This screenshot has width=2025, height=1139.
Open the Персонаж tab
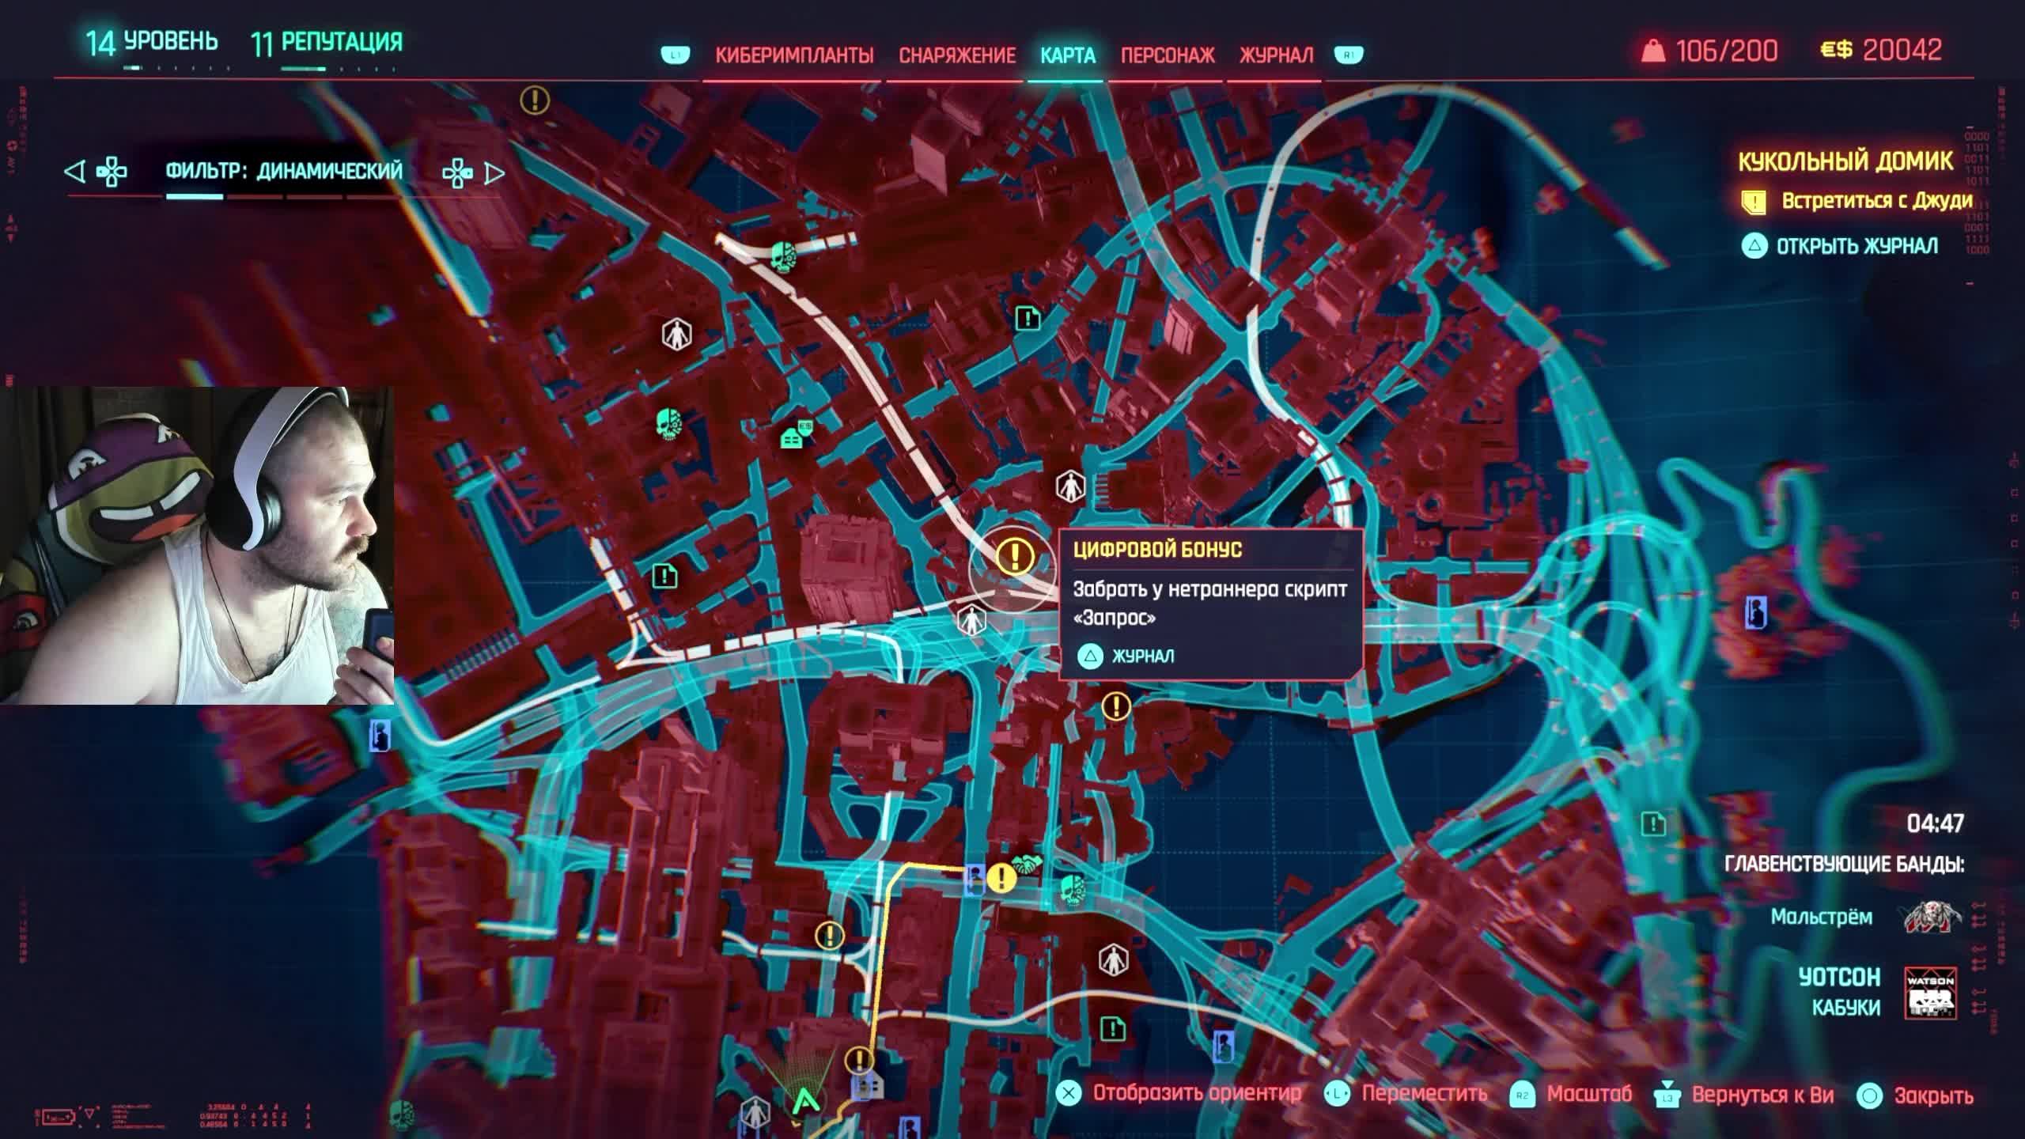(x=1167, y=55)
